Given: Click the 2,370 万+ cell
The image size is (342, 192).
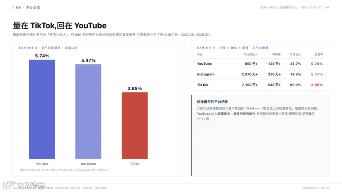Looking at the screenshot, I should click(x=250, y=74).
